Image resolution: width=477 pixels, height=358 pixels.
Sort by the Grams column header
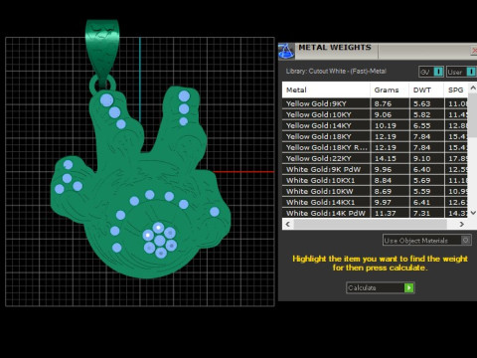390,89
